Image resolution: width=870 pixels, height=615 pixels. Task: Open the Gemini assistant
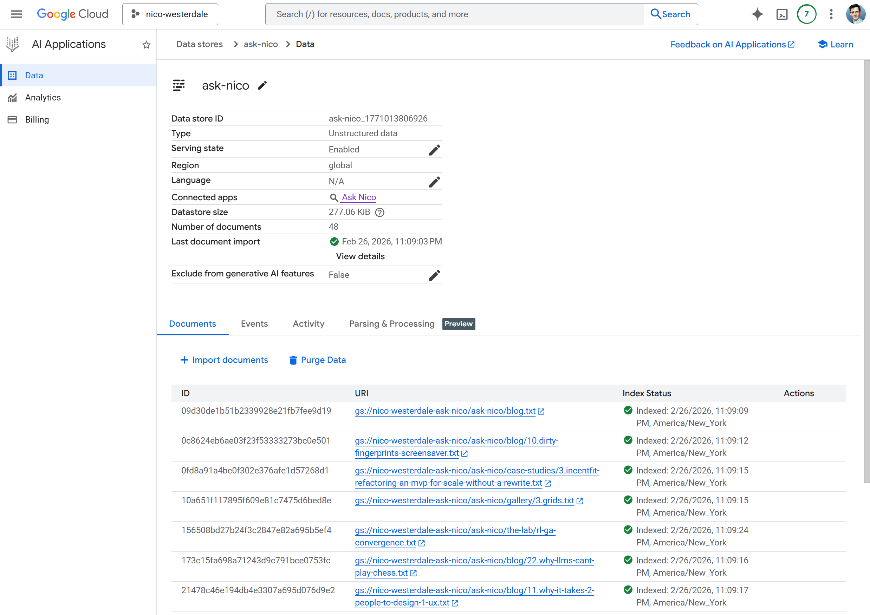click(x=757, y=14)
